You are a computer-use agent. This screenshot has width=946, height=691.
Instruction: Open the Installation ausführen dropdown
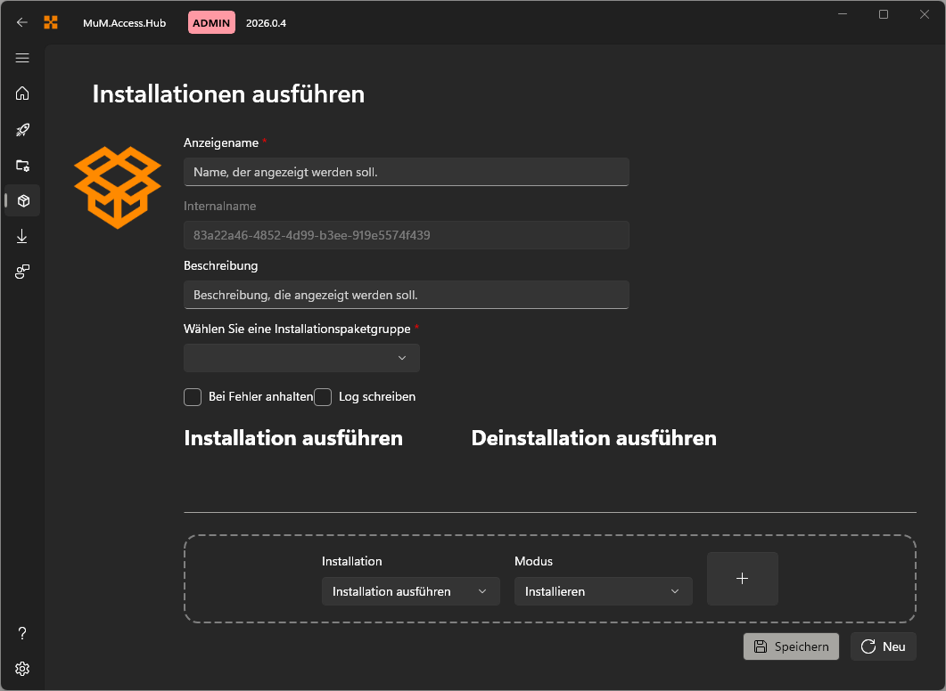410,590
